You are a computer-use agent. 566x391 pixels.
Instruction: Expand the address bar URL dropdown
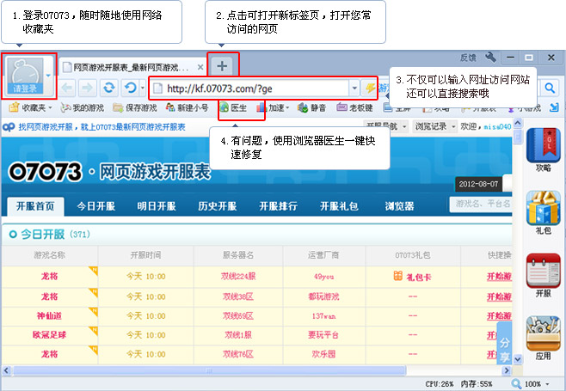tap(354, 88)
